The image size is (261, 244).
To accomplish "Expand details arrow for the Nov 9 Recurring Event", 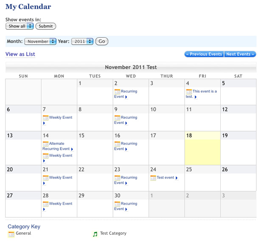I will click(126, 123).
